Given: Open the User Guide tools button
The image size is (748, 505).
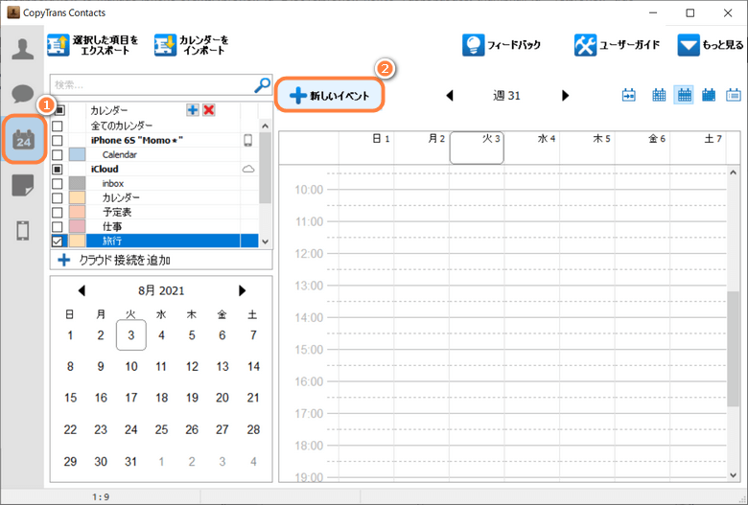Looking at the screenshot, I should coord(617,45).
